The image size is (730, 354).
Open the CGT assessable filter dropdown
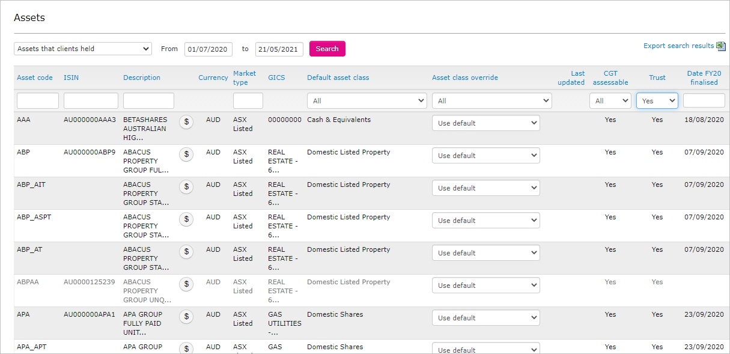coord(610,100)
